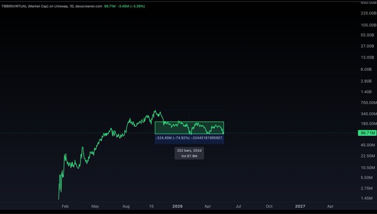377x214 pixels.
Task: Click the 2027 year label on time axis
Action: (x=300, y=206)
